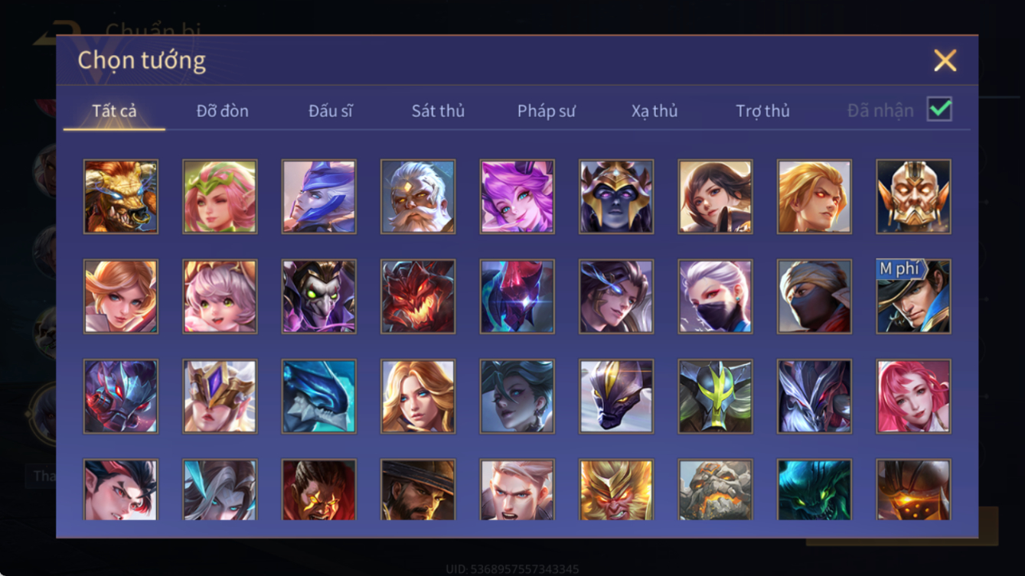Screen dimensions: 1025x576
Task: Close the Chọn tướng dialog
Action: coord(945,60)
